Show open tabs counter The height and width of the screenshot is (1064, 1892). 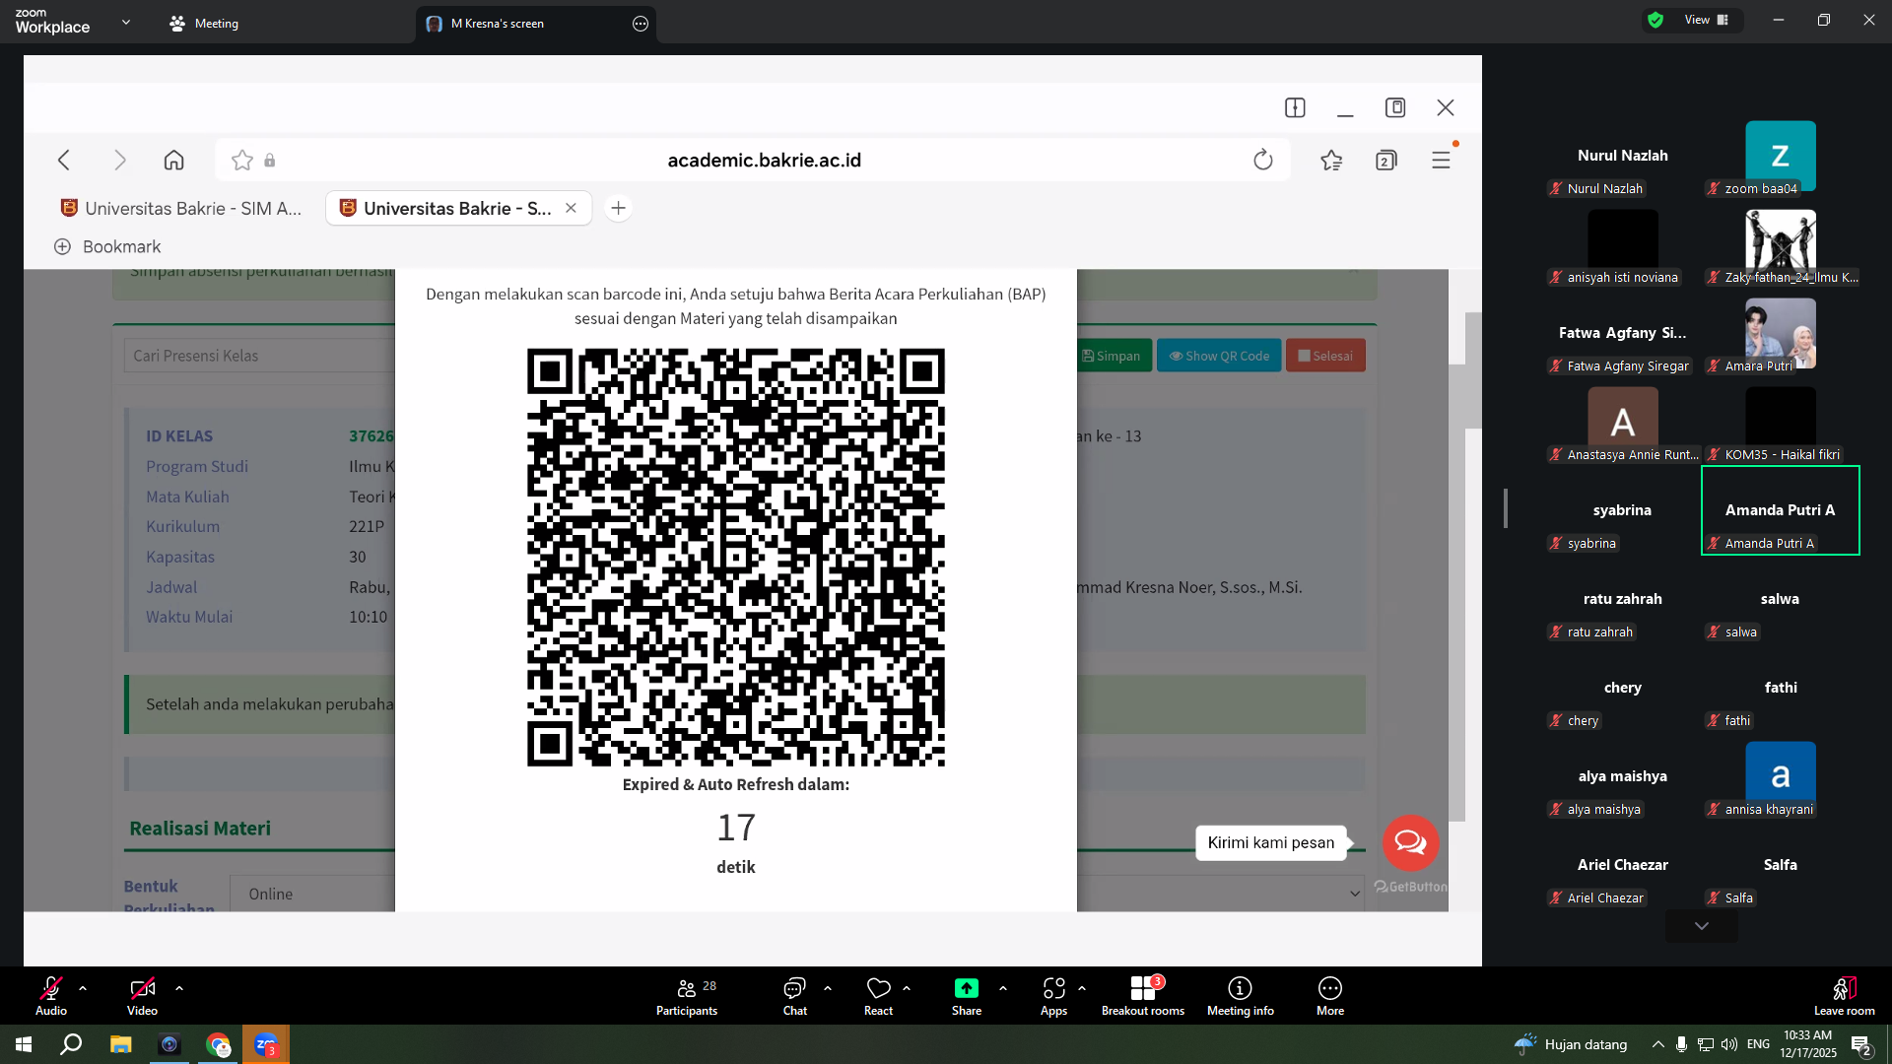click(x=1386, y=160)
